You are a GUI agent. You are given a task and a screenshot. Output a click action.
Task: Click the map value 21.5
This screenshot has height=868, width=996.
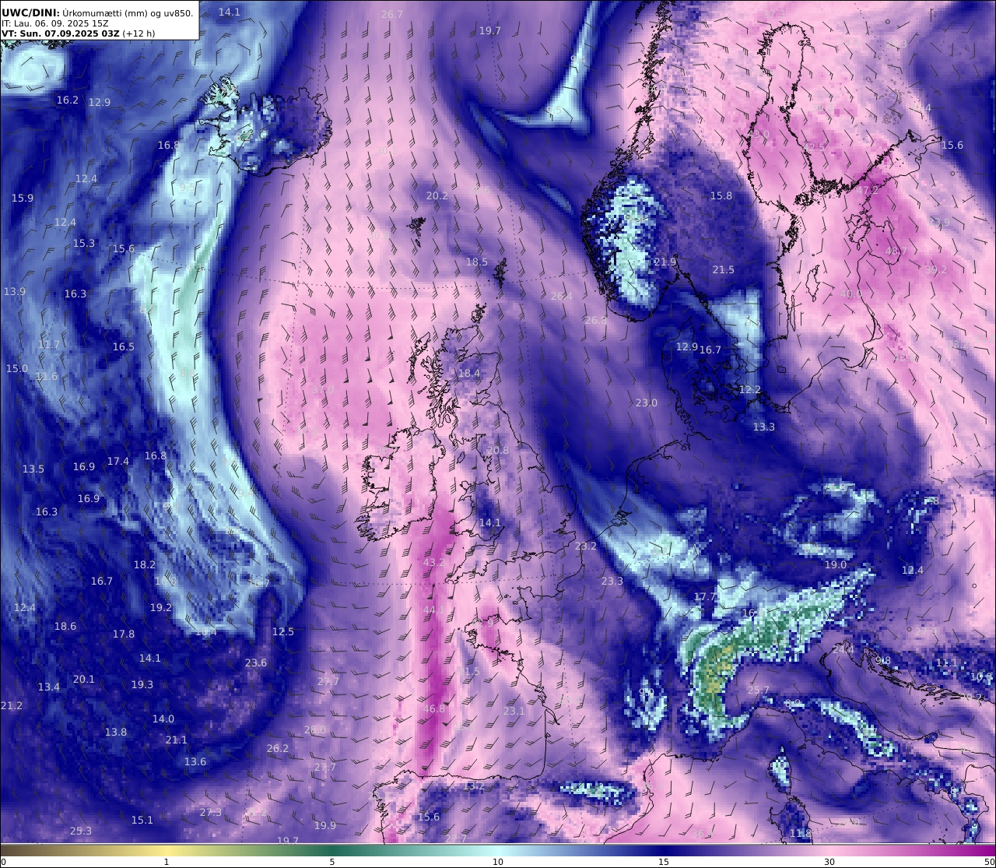pyautogui.click(x=724, y=270)
